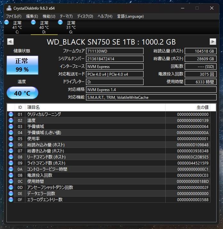Open the ファイル(F) menu
The width and height of the screenshot is (223, 229).
tap(14, 16)
